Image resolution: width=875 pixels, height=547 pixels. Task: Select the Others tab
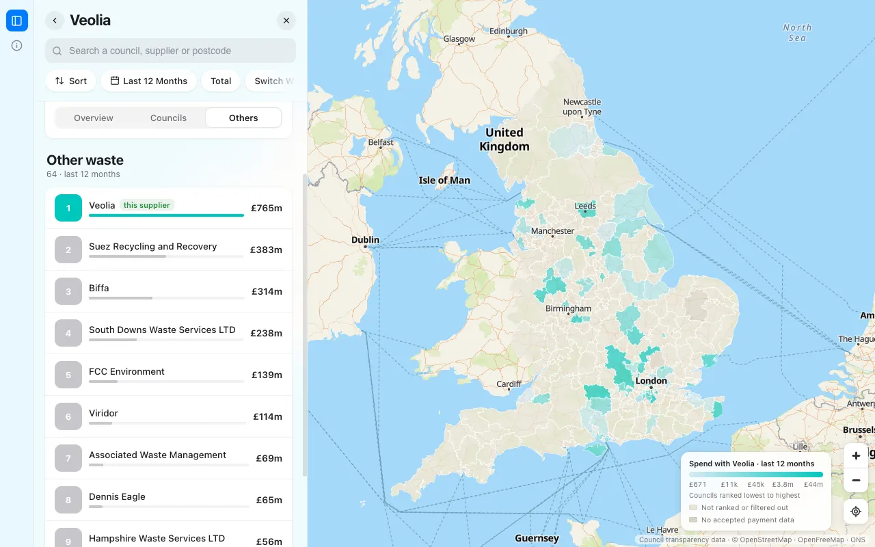click(x=243, y=118)
